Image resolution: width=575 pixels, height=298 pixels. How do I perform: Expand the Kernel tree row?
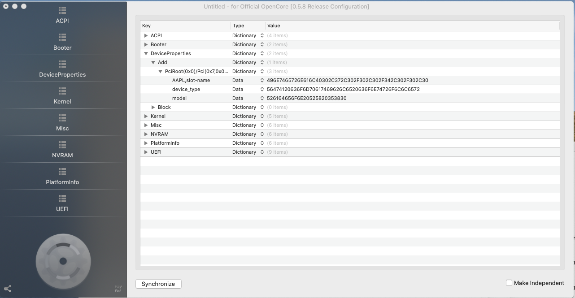[x=146, y=116]
